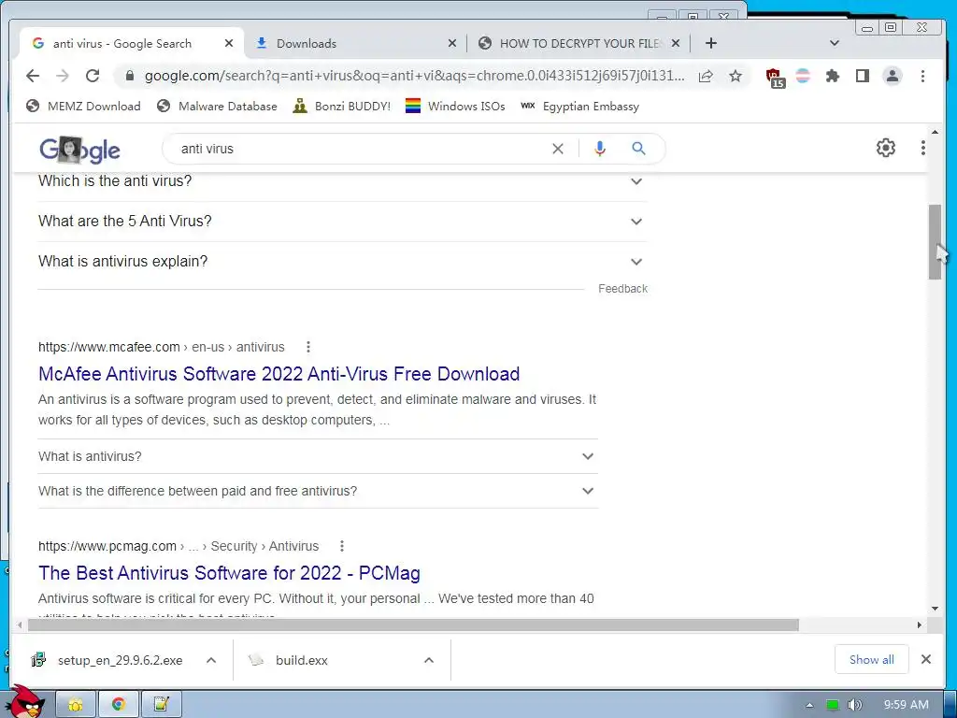Viewport: 957px width, 718px height.
Task: Click the Feedback link
Action: coord(622,289)
